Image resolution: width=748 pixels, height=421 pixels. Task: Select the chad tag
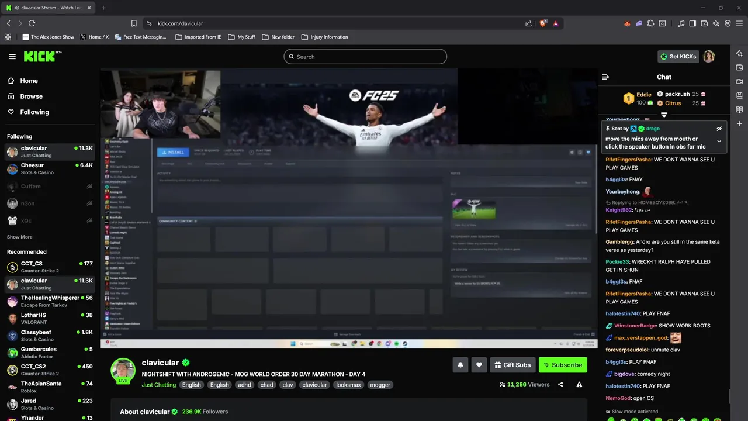267,385
